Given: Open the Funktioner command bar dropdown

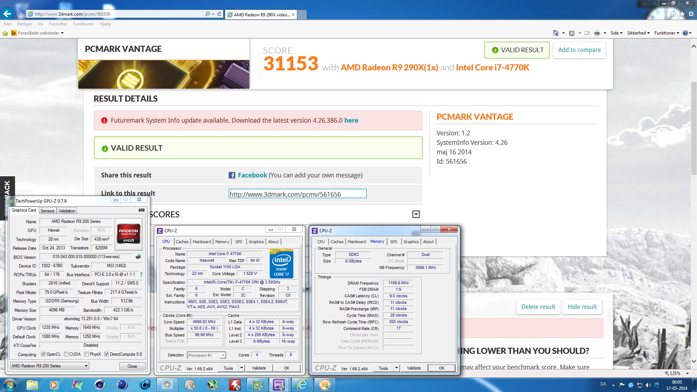Looking at the screenshot, I should click(667, 33).
